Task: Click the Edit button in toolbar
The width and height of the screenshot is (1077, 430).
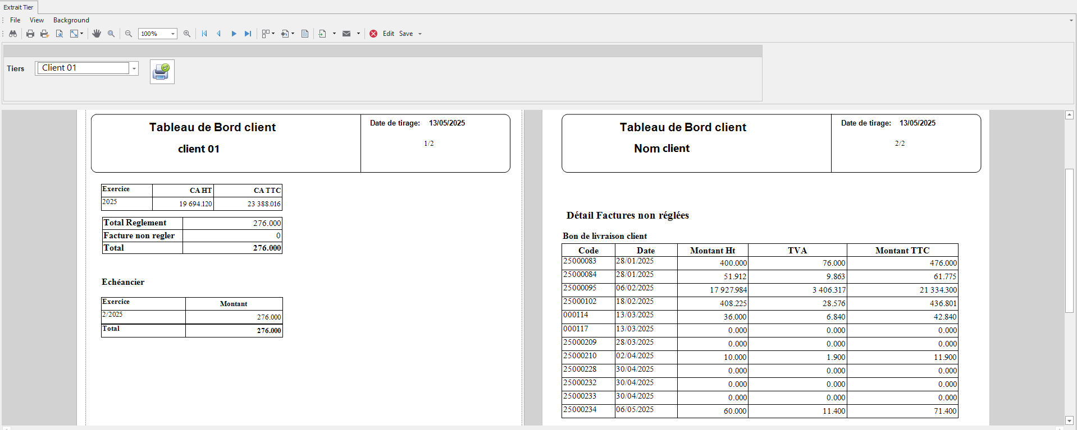Action: point(389,34)
